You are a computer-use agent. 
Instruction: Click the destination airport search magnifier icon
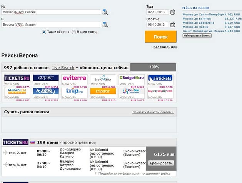(x=105, y=25)
